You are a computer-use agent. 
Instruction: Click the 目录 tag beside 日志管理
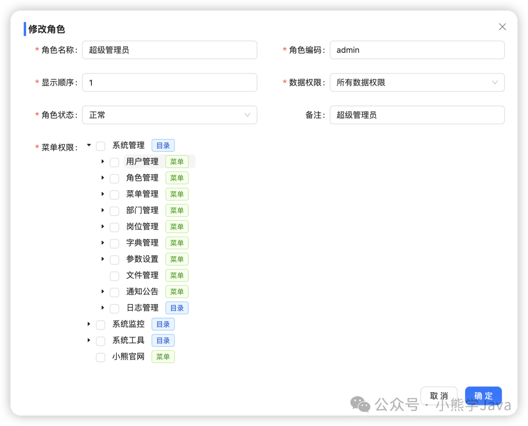coord(177,308)
